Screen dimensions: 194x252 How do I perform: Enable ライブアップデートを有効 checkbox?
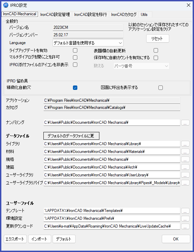[x=75, y=50]
